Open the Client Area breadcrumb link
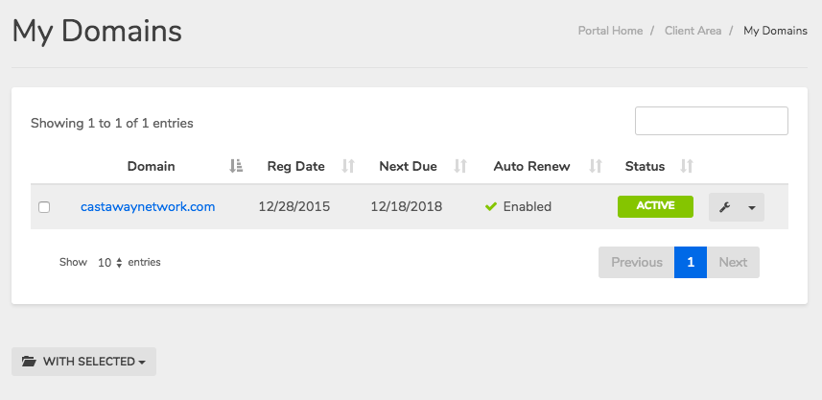Screen dimensions: 822x400 tap(693, 31)
